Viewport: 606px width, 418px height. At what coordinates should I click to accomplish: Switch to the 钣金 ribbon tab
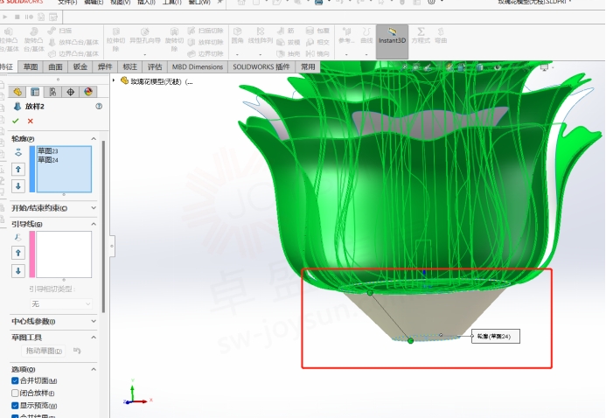tap(80, 66)
